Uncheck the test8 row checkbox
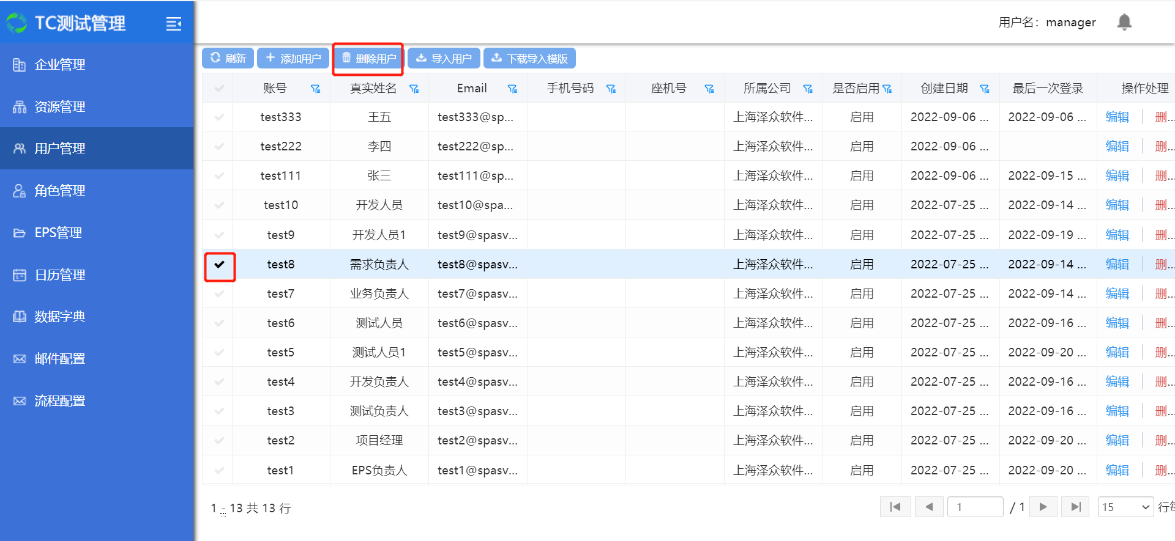This screenshot has height=541, width=1175. [220, 265]
